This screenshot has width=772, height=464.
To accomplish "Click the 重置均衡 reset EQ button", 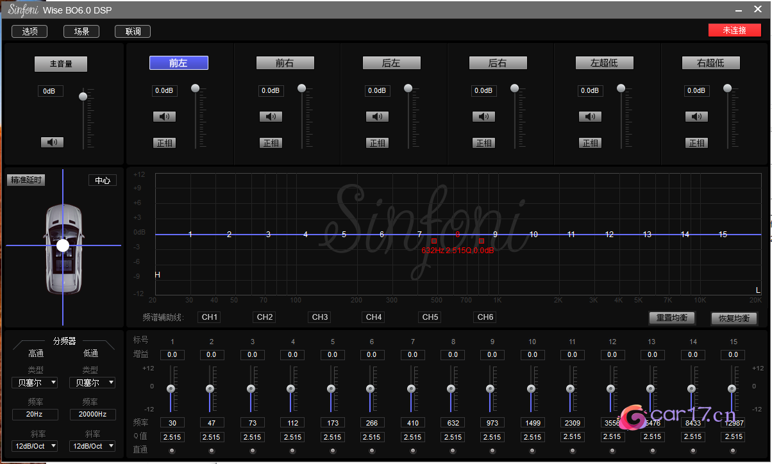I will point(671,318).
